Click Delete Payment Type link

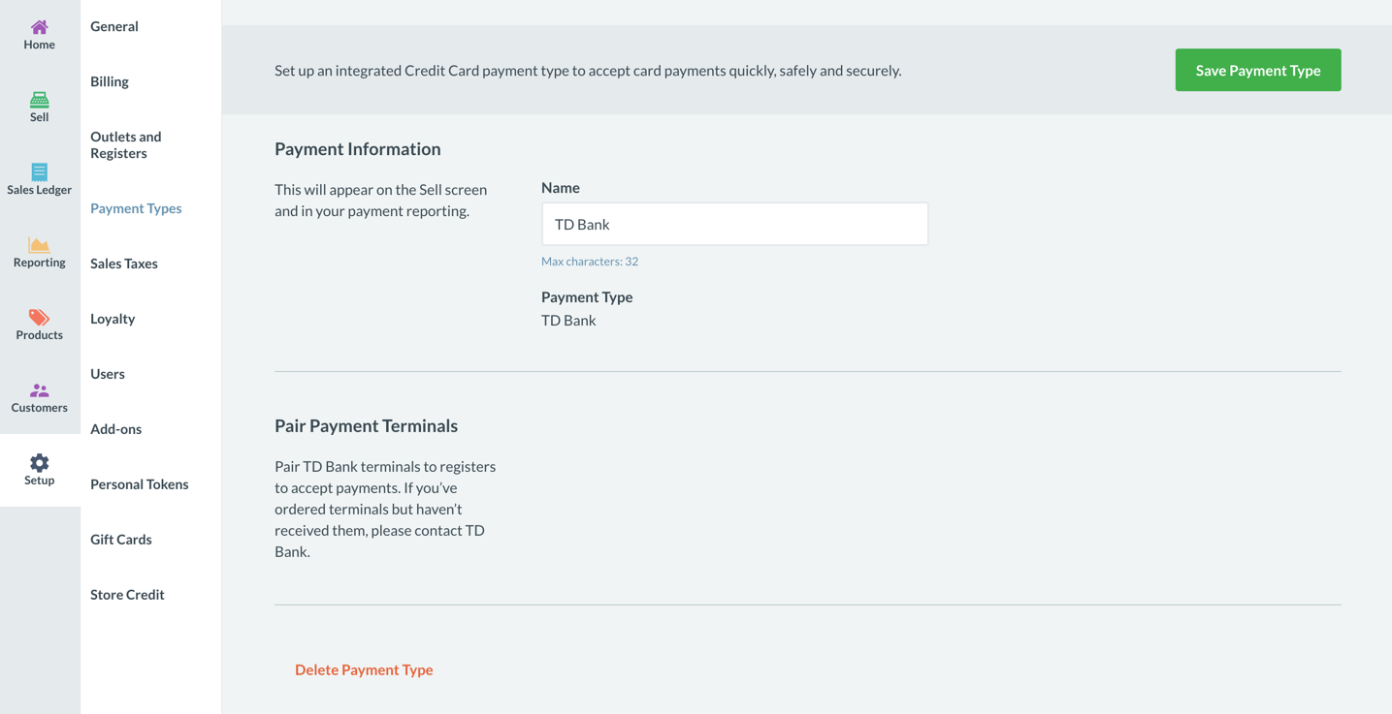(364, 669)
